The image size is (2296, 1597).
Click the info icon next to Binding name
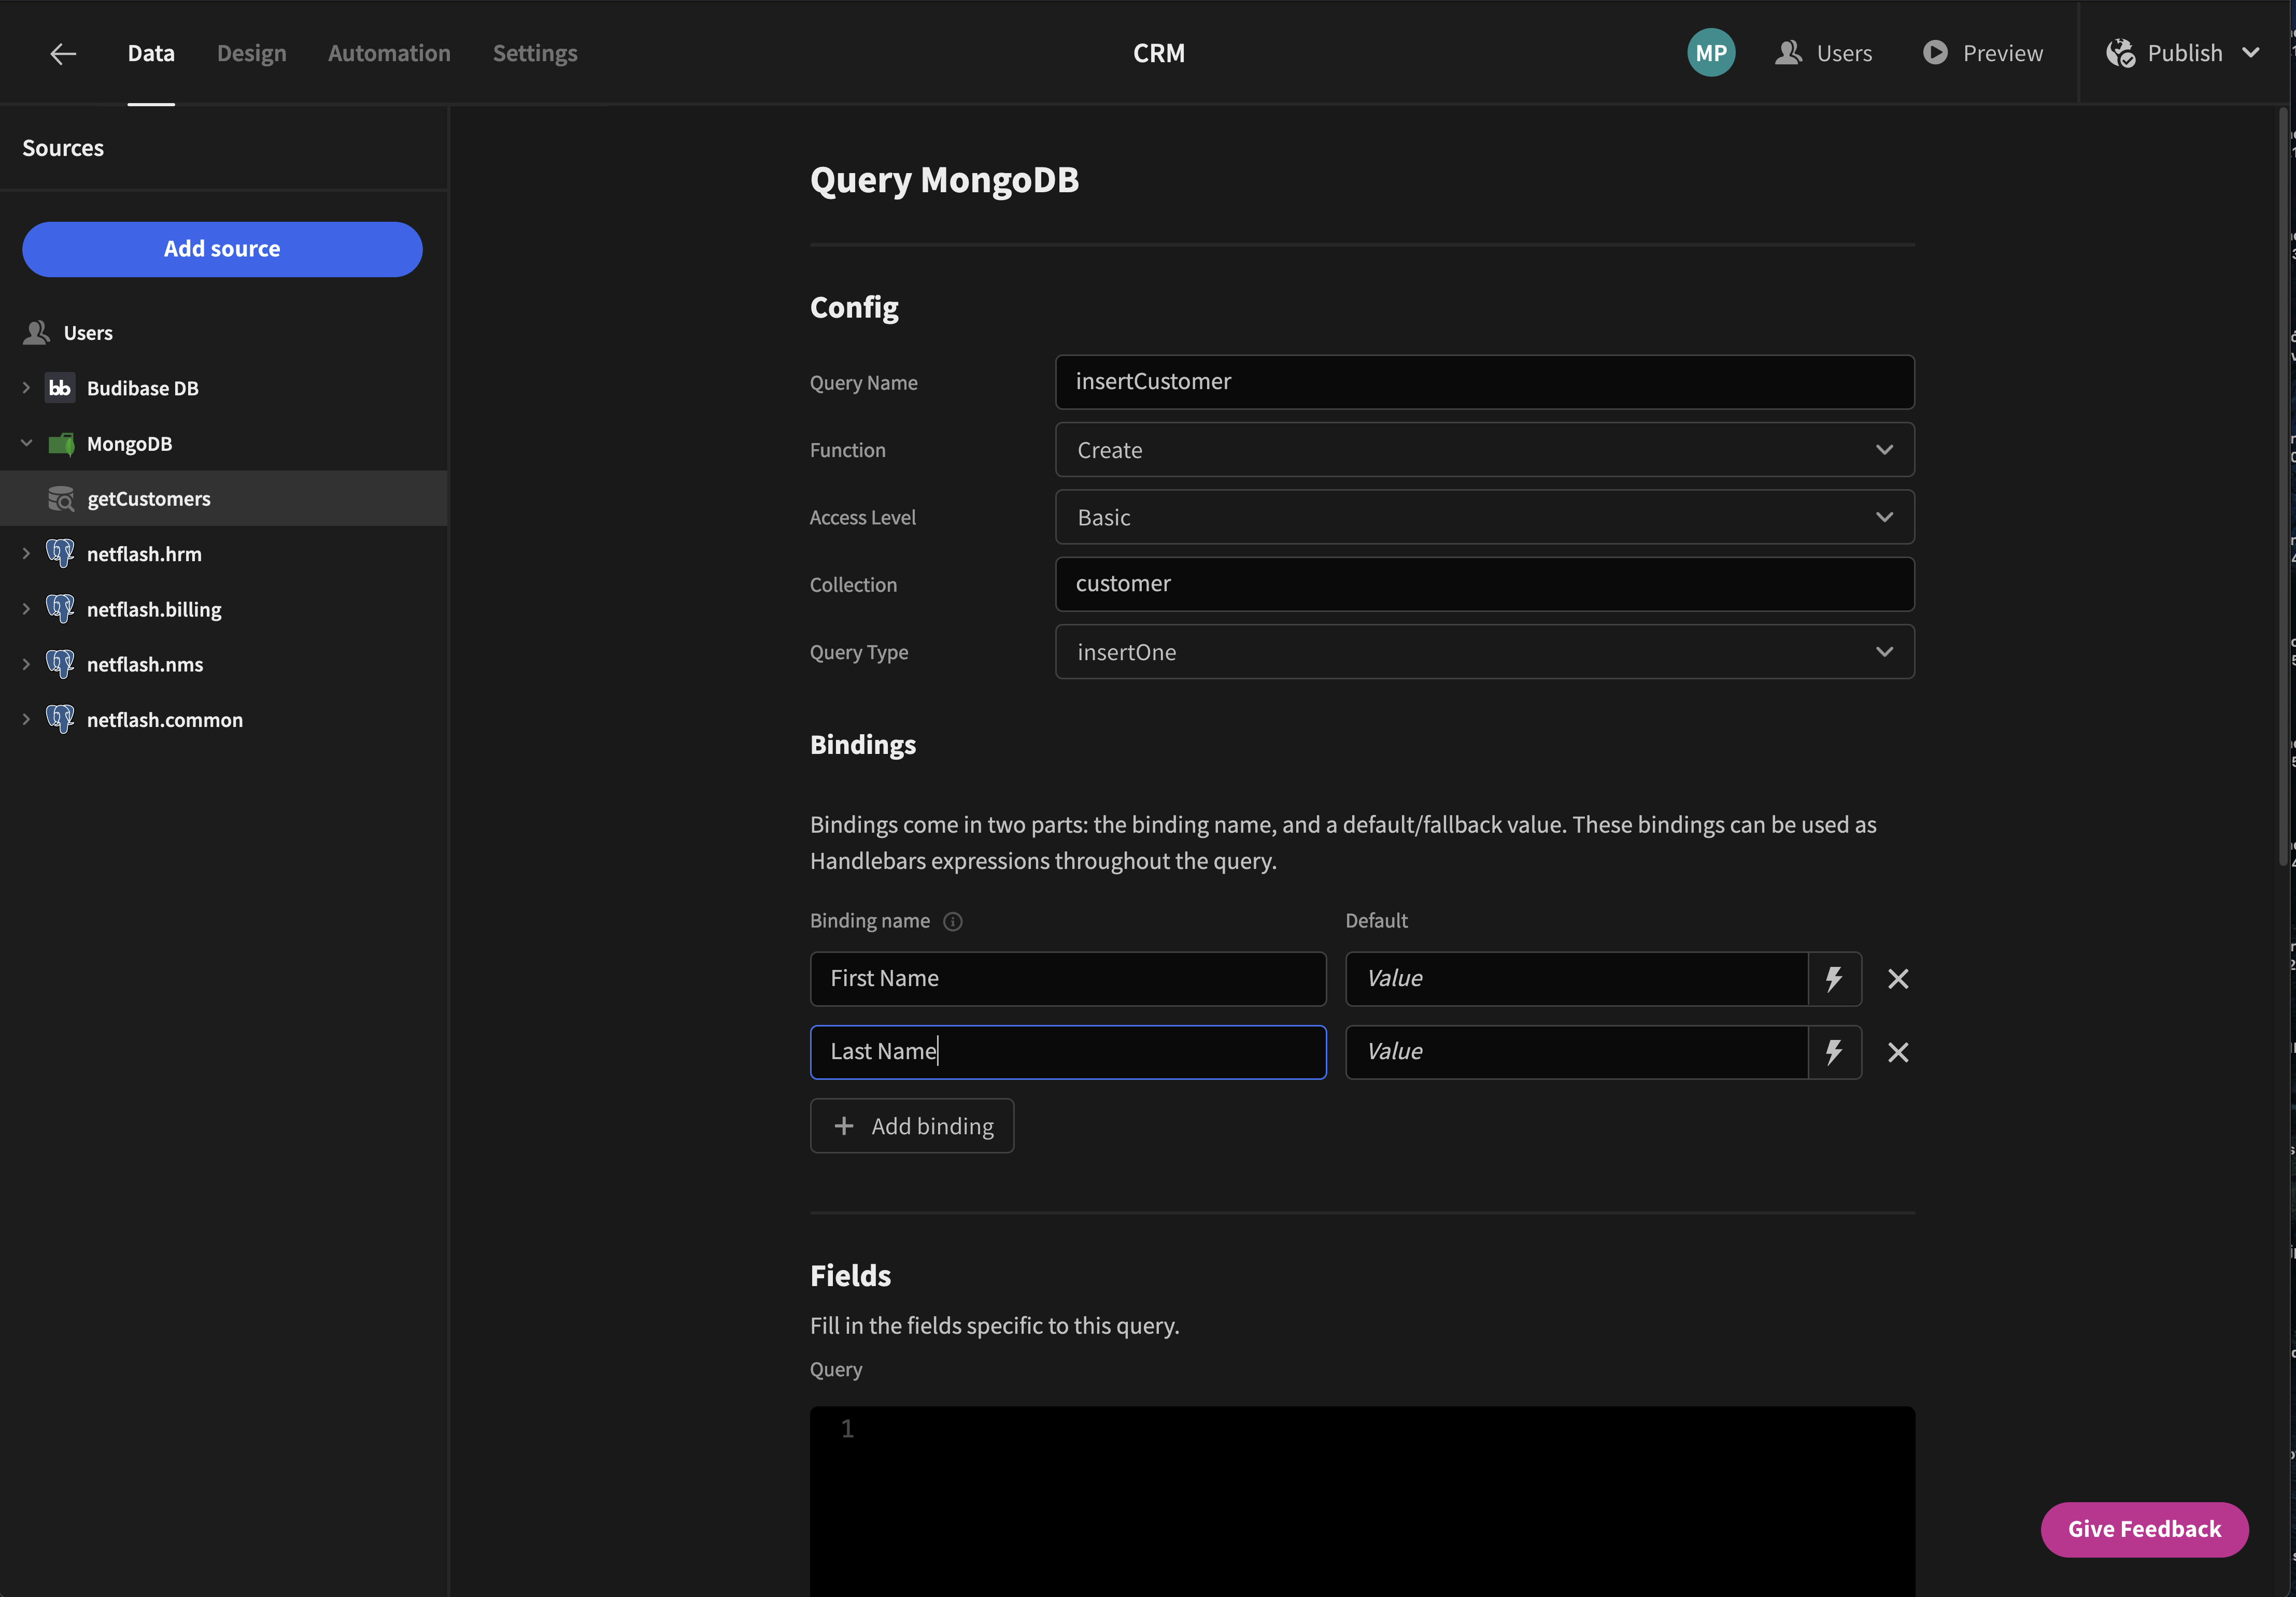coord(953,922)
